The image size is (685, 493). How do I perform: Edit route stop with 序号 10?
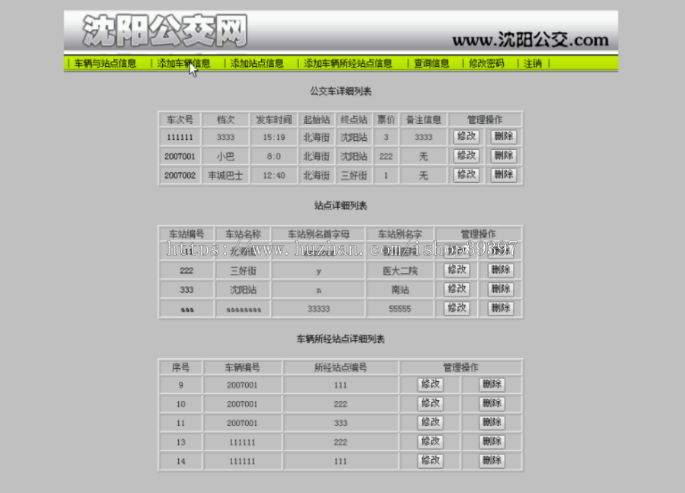click(x=430, y=403)
